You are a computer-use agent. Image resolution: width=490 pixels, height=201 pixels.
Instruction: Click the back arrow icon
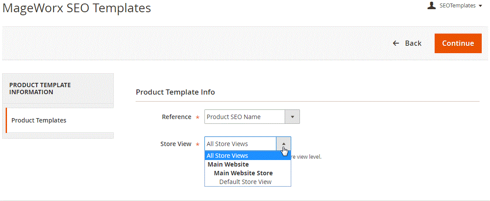[396, 43]
